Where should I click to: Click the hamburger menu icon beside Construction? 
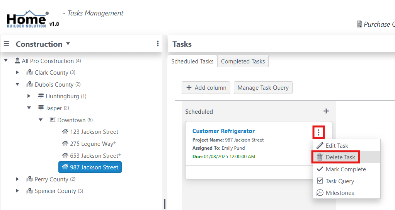pyautogui.click(x=6, y=44)
